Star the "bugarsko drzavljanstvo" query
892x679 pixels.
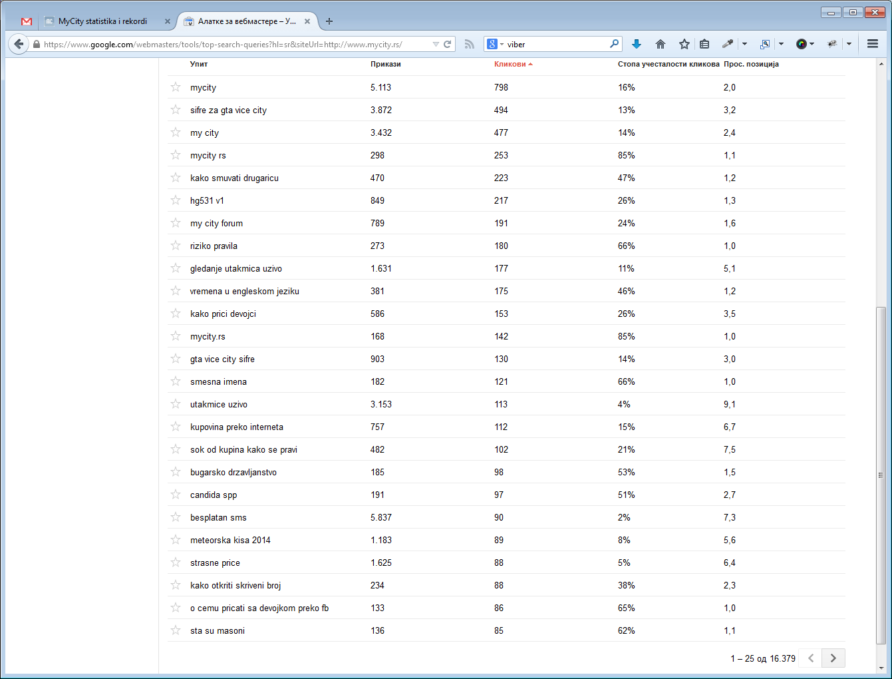pos(176,472)
